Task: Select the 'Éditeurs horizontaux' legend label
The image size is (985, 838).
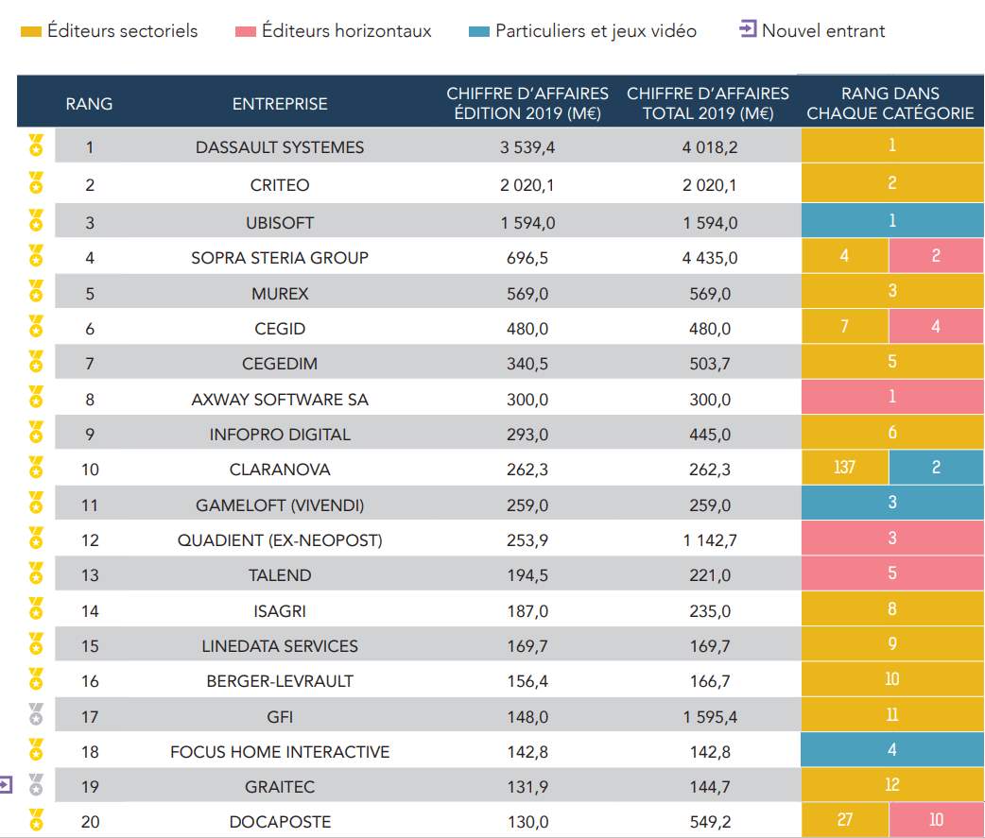Action: [x=347, y=31]
